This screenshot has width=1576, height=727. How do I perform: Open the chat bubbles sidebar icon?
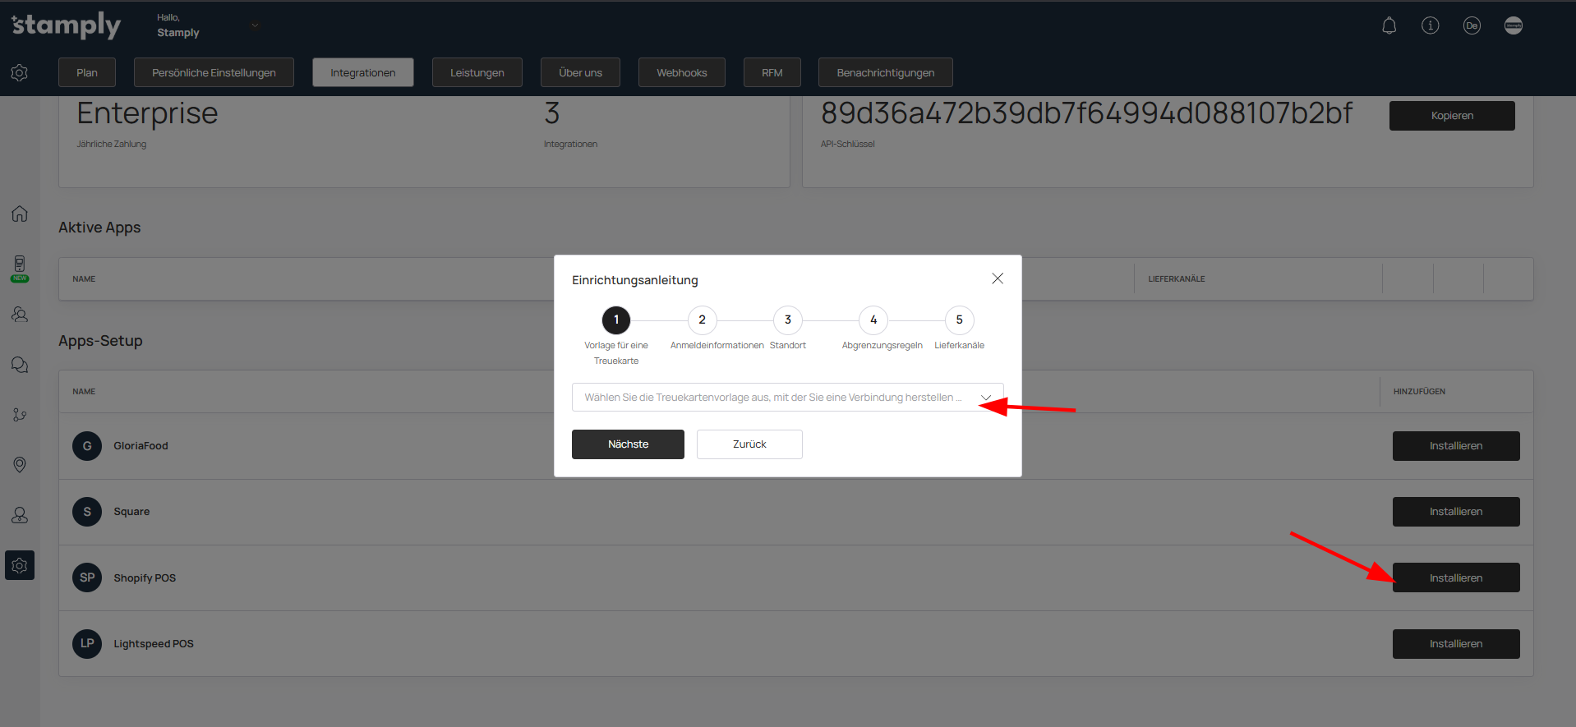coord(20,365)
